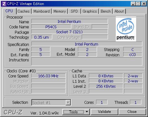Click the L1 Data size 8 KBytes
The height and width of the screenshot is (117, 148).
[x=106, y=76]
